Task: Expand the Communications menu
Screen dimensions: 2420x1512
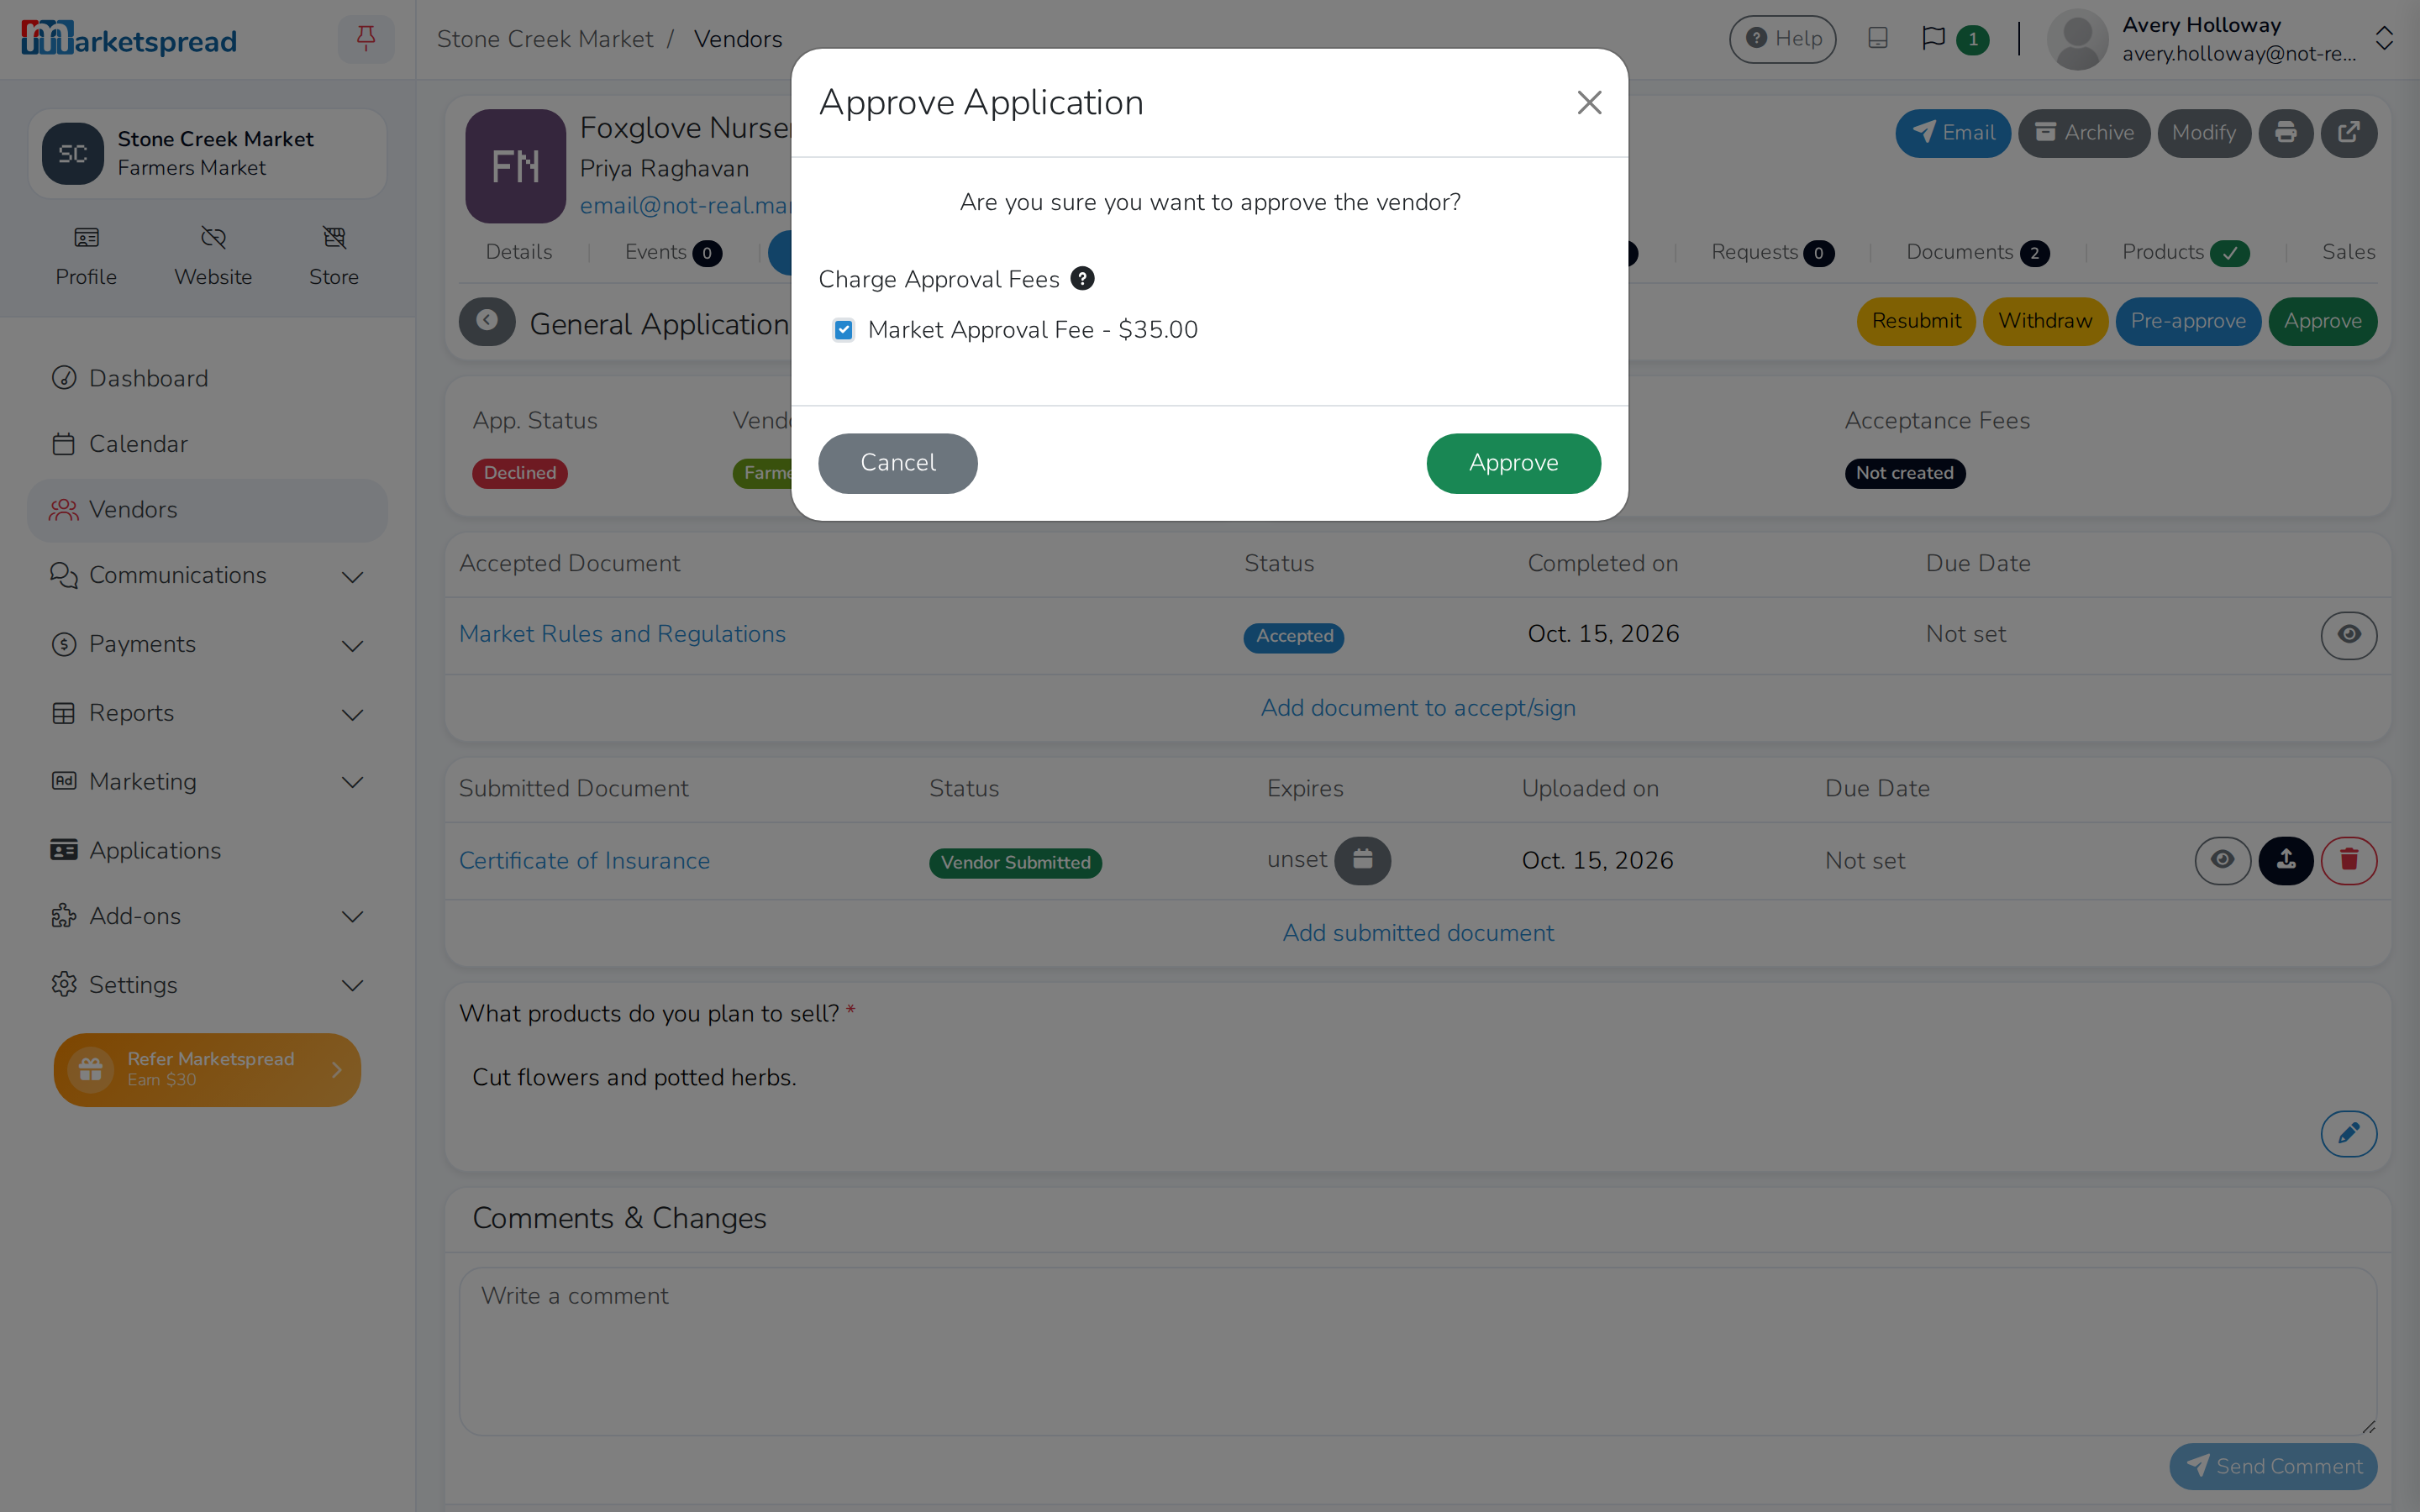Action: pyautogui.click(x=207, y=576)
